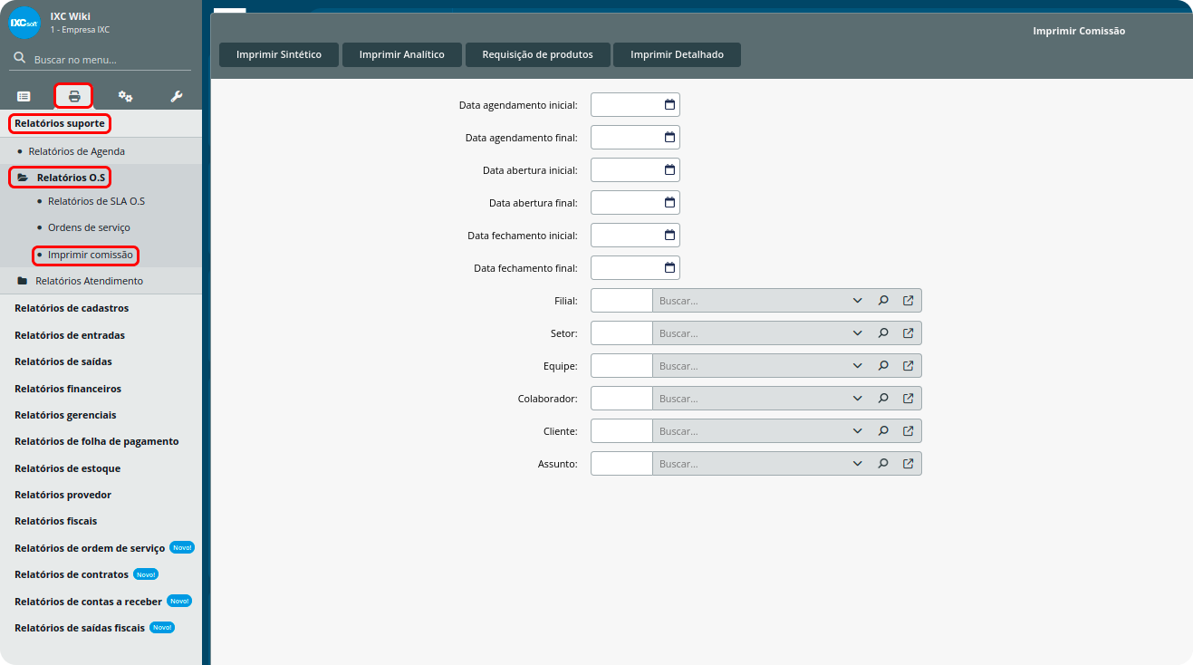Open Filial in new window icon
The width and height of the screenshot is (1193, 665).
click(908, 300)
